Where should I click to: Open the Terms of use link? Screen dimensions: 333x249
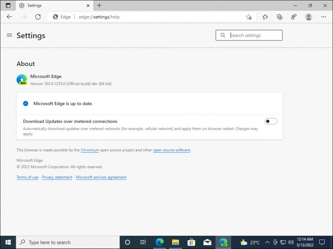pyautogui.click(x=27, y=177)
